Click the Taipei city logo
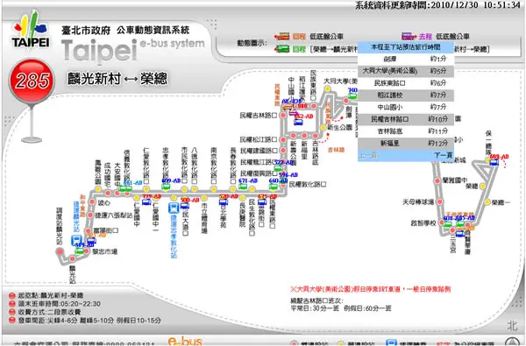The image size is (526, 346). 31,30
